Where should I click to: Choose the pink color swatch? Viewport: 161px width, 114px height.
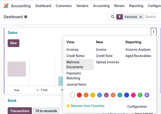(133, 95)
